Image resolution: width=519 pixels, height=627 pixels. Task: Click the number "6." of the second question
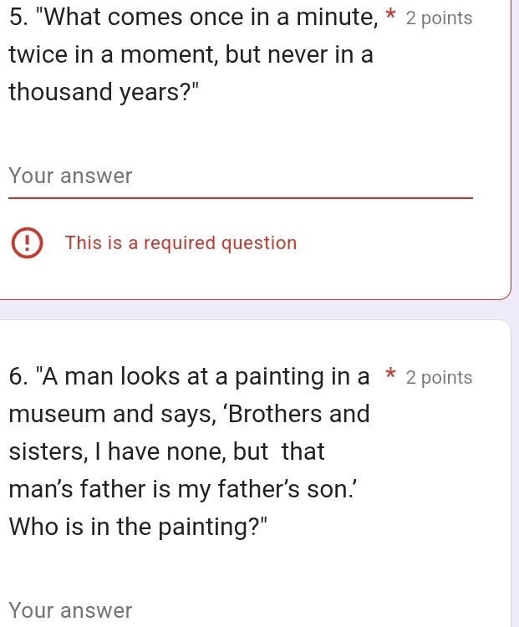(x=18, y=377)
